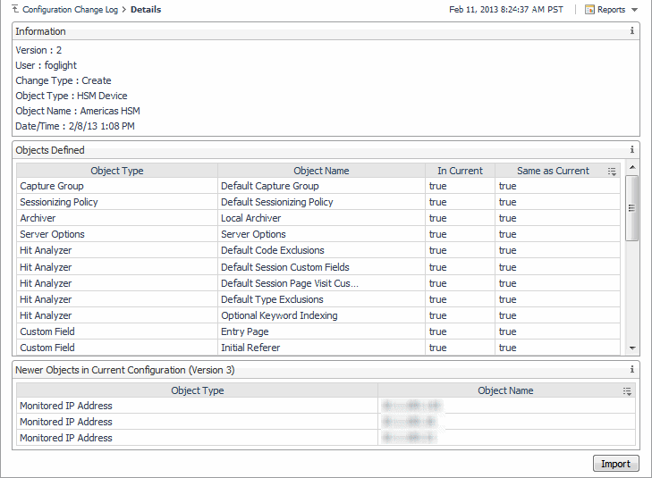Go back to Configuration Change Log

(71, 10)
